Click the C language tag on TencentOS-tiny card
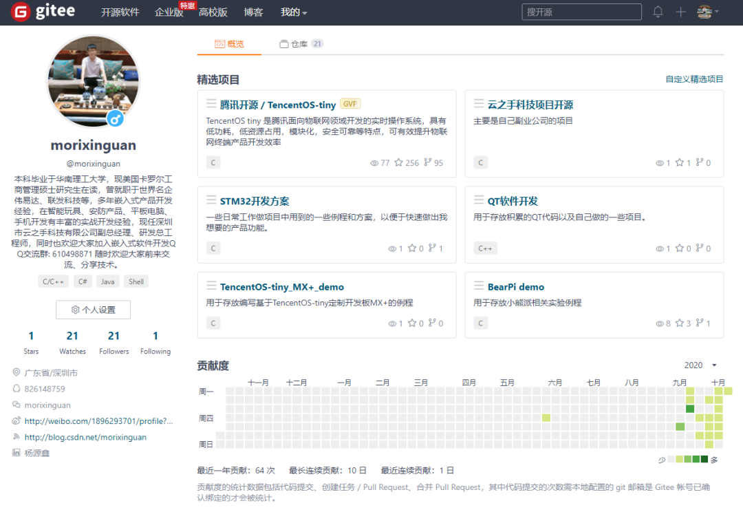The width and height of the screenshot is (743, 512). (213, 162)
